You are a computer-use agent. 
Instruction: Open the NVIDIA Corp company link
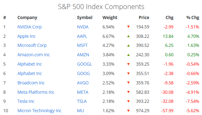[30, 27]
